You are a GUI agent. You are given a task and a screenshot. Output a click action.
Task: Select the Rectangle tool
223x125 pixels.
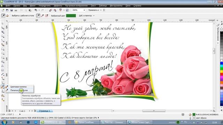(x=2, y=49)
